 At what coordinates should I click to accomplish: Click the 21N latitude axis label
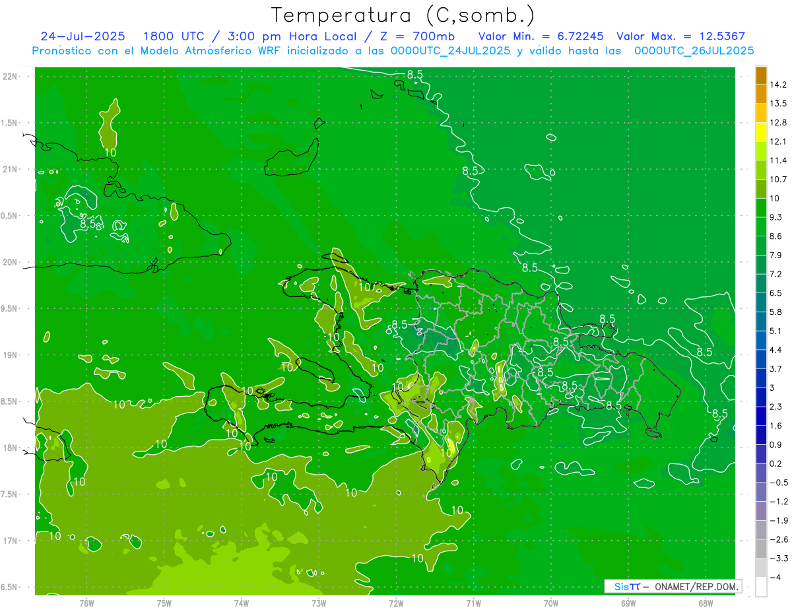pos(11,169)
